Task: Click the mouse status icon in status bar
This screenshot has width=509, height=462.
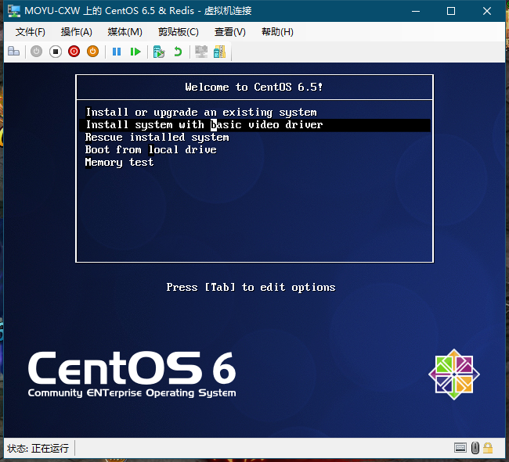Action: [x=475, y=448]
